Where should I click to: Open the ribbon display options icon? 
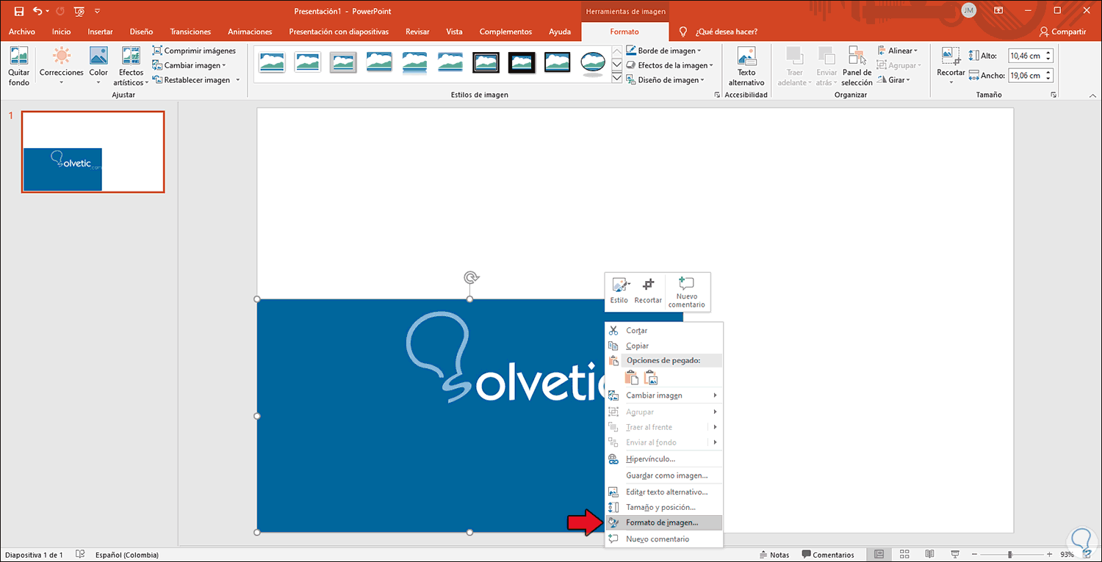tap(998, 10)
